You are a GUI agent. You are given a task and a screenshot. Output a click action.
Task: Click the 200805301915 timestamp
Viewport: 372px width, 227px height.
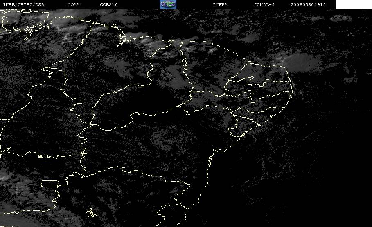(x=308, y=4)
